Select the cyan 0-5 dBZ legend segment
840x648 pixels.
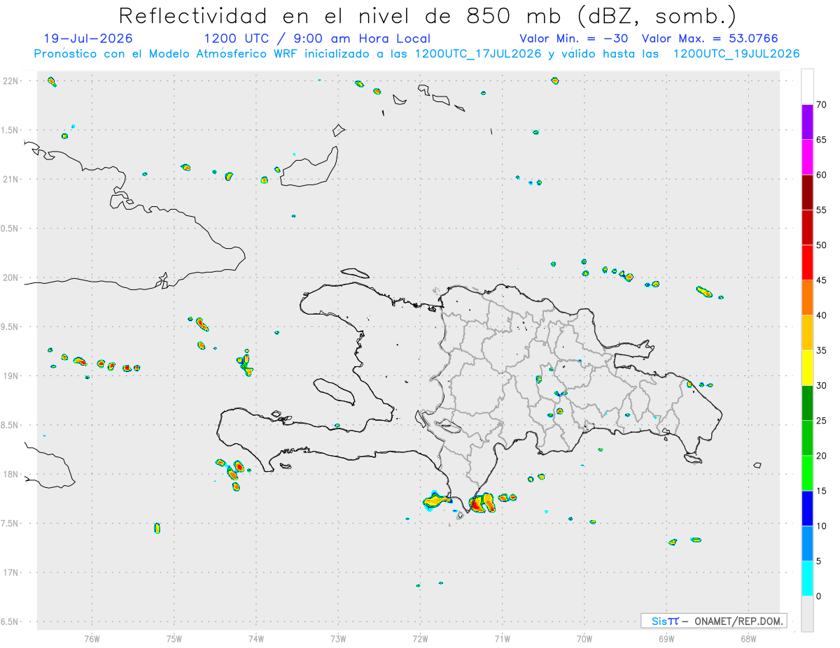tap(807, 579)
